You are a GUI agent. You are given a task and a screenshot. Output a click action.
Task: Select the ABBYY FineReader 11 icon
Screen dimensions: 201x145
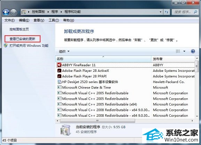59,65
